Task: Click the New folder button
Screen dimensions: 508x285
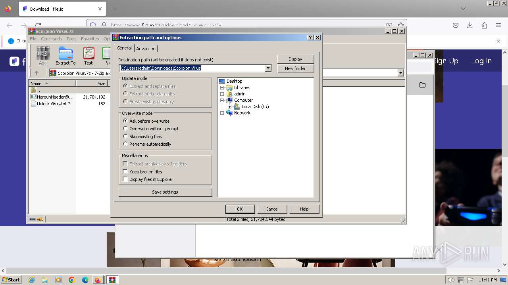Action: 295,68
